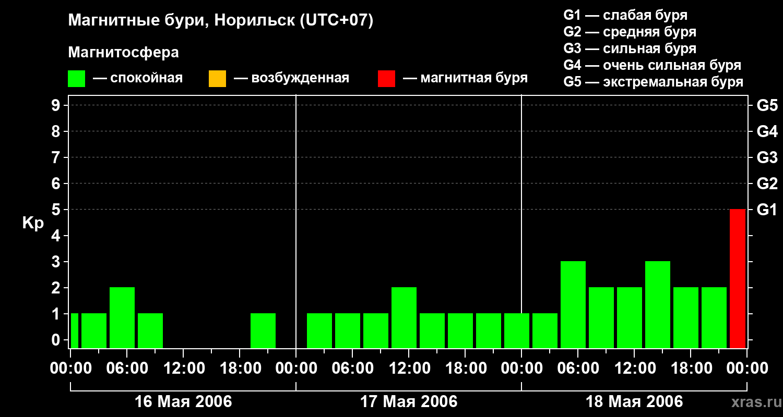
Task: Click the 'G2 — средняя буря' line
Action: pyautogui.click(x=630, y=32)
